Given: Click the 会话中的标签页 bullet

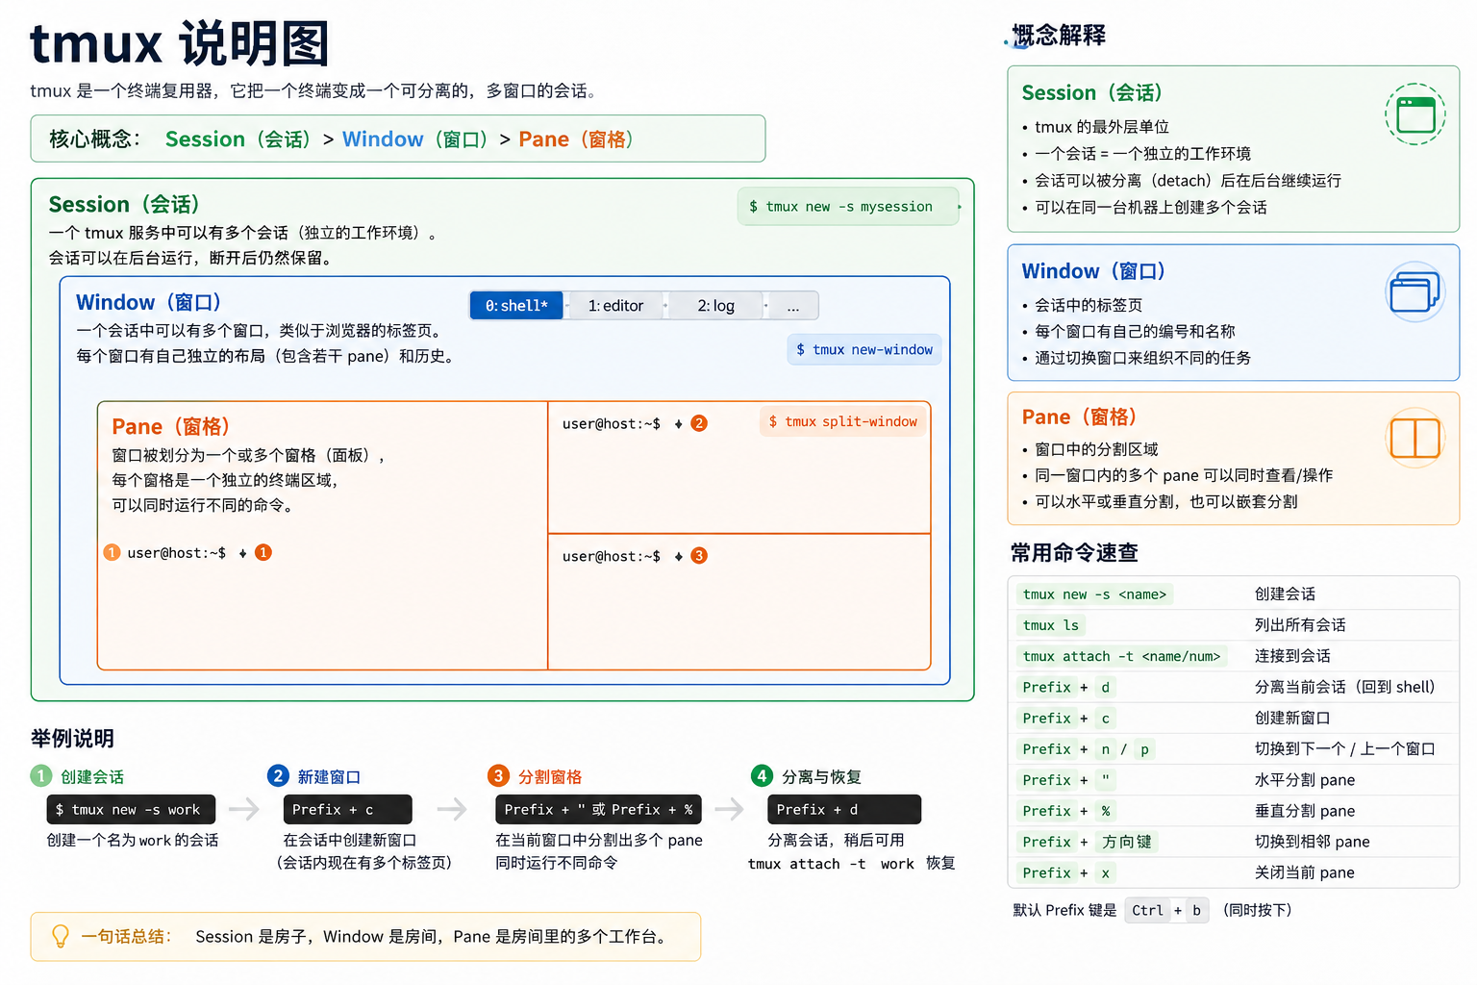Looking at the screenshot, I should (x=1089, y=305).
